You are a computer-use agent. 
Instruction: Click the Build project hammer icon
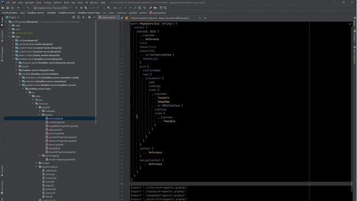pyautogui.click(x=28, y=8)
